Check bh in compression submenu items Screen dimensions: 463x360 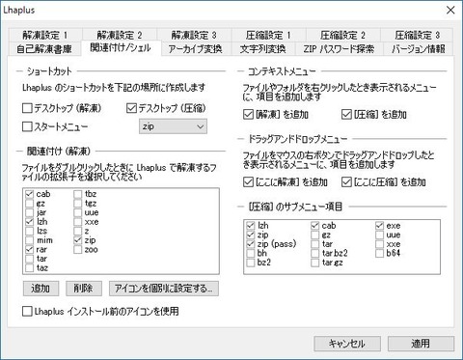click(251, 253)
